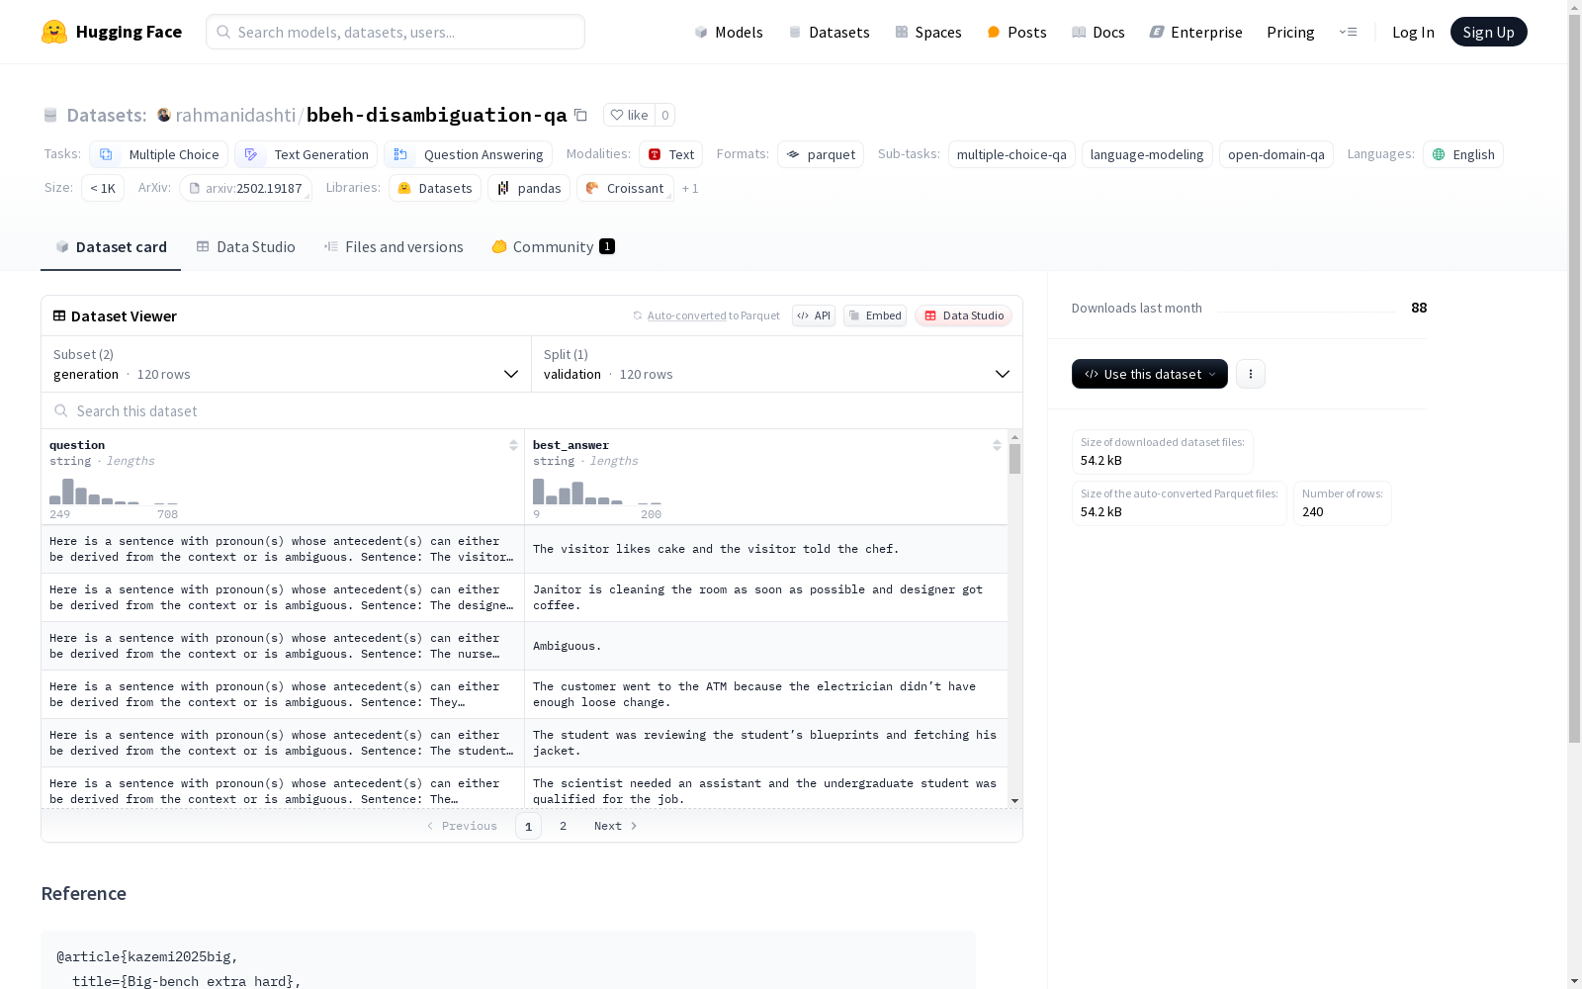Click the 'Ambiguous.' answer cell
Image resolution: width=1582 pixels, height=989 pixels.
pyautogui.click(x=766, y=646)
